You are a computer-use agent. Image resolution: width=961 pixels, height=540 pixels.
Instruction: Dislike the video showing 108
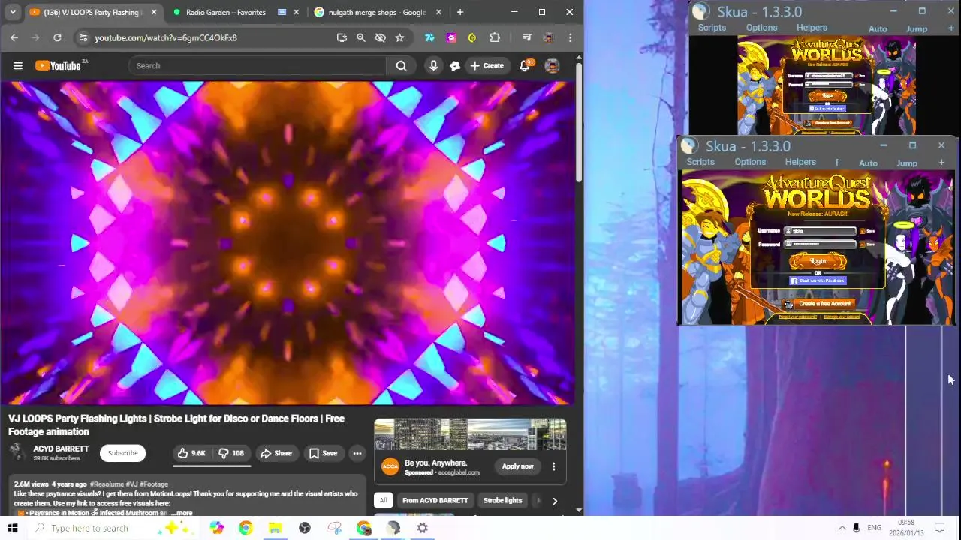pyautogui.click(x=231, y=453)
